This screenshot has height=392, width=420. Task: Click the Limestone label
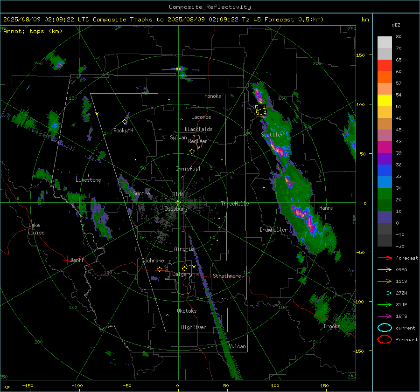[x=88, y=180]
